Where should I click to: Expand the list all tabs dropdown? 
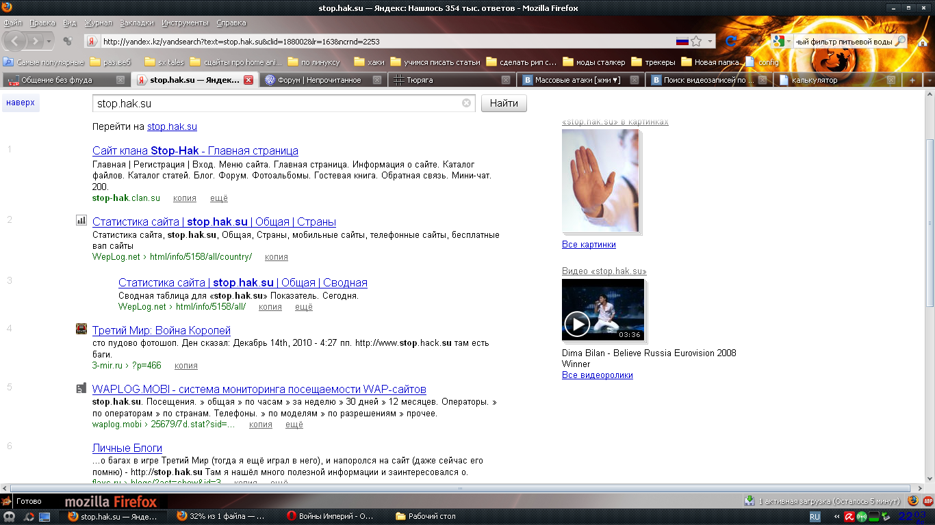[x=928, y=80]
